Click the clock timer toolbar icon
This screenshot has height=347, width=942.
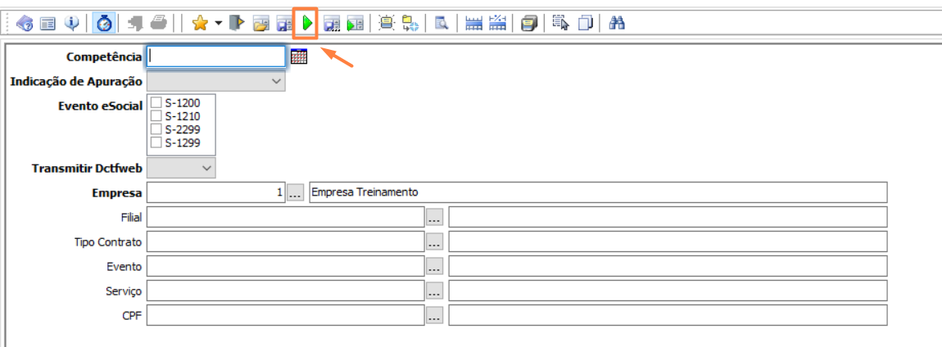[x=104, y=24]
